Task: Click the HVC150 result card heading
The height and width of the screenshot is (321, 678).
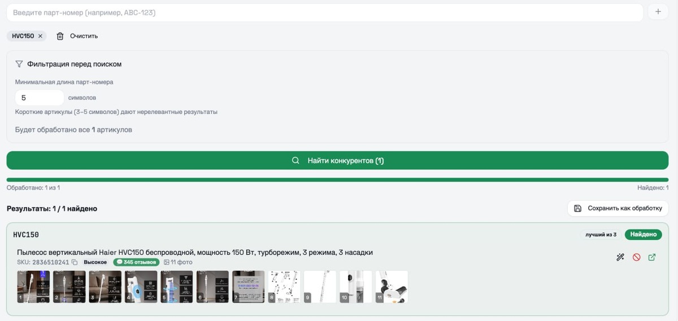Action: click(x=26, y=235)
